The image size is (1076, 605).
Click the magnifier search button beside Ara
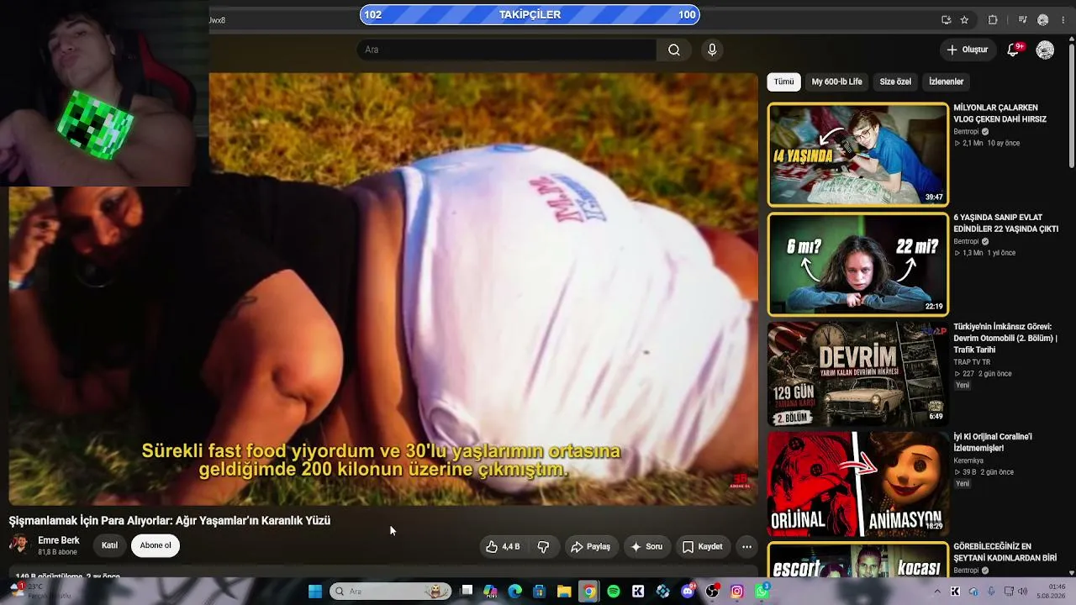point(674,50)
